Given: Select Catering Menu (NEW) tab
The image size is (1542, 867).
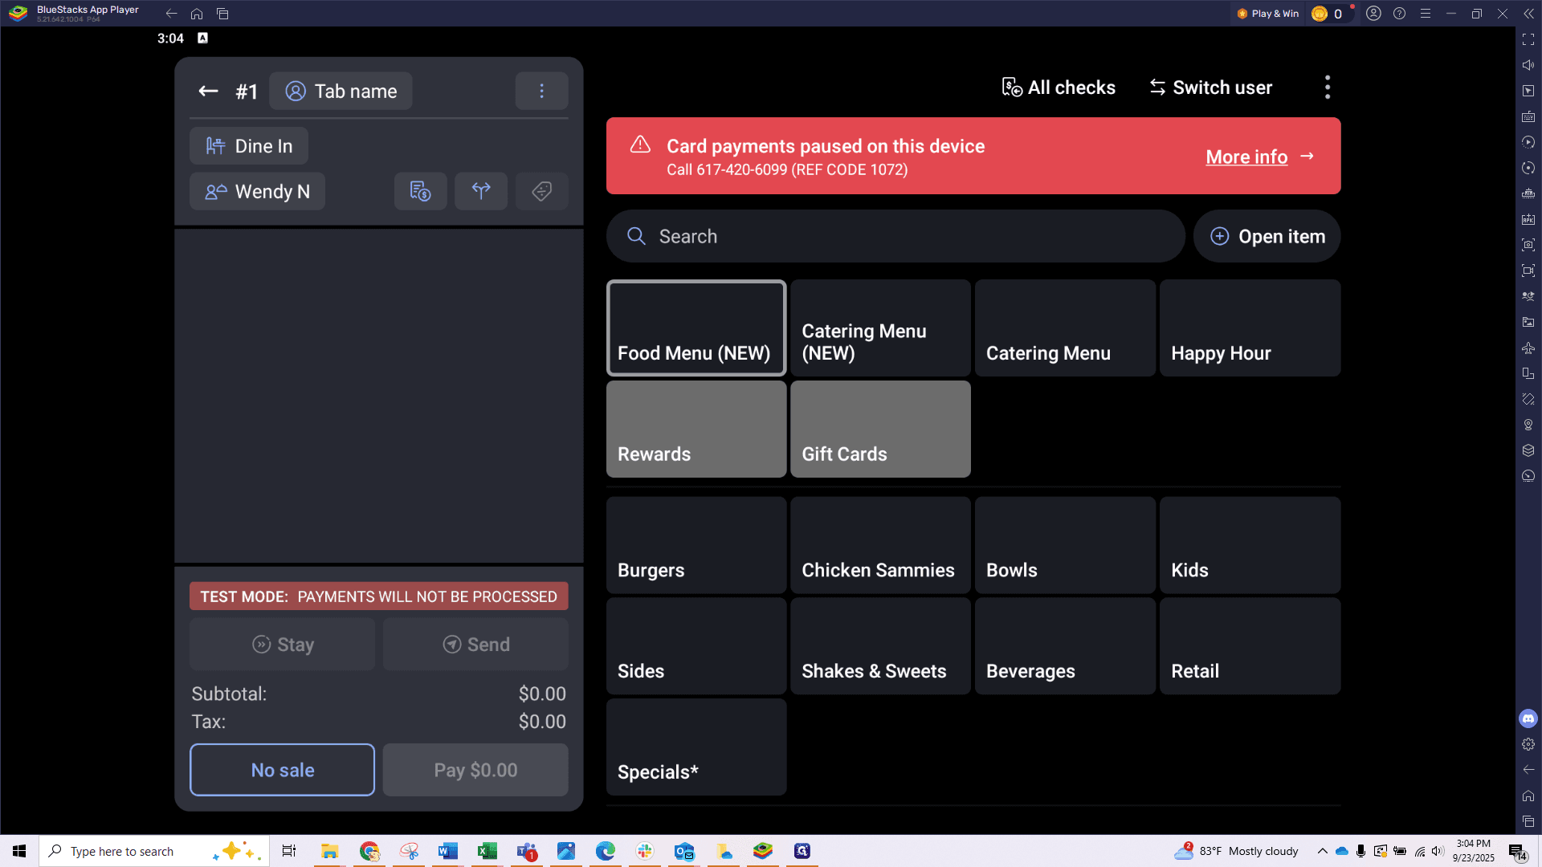Looking at the screenshot, I should coord(880,328).
